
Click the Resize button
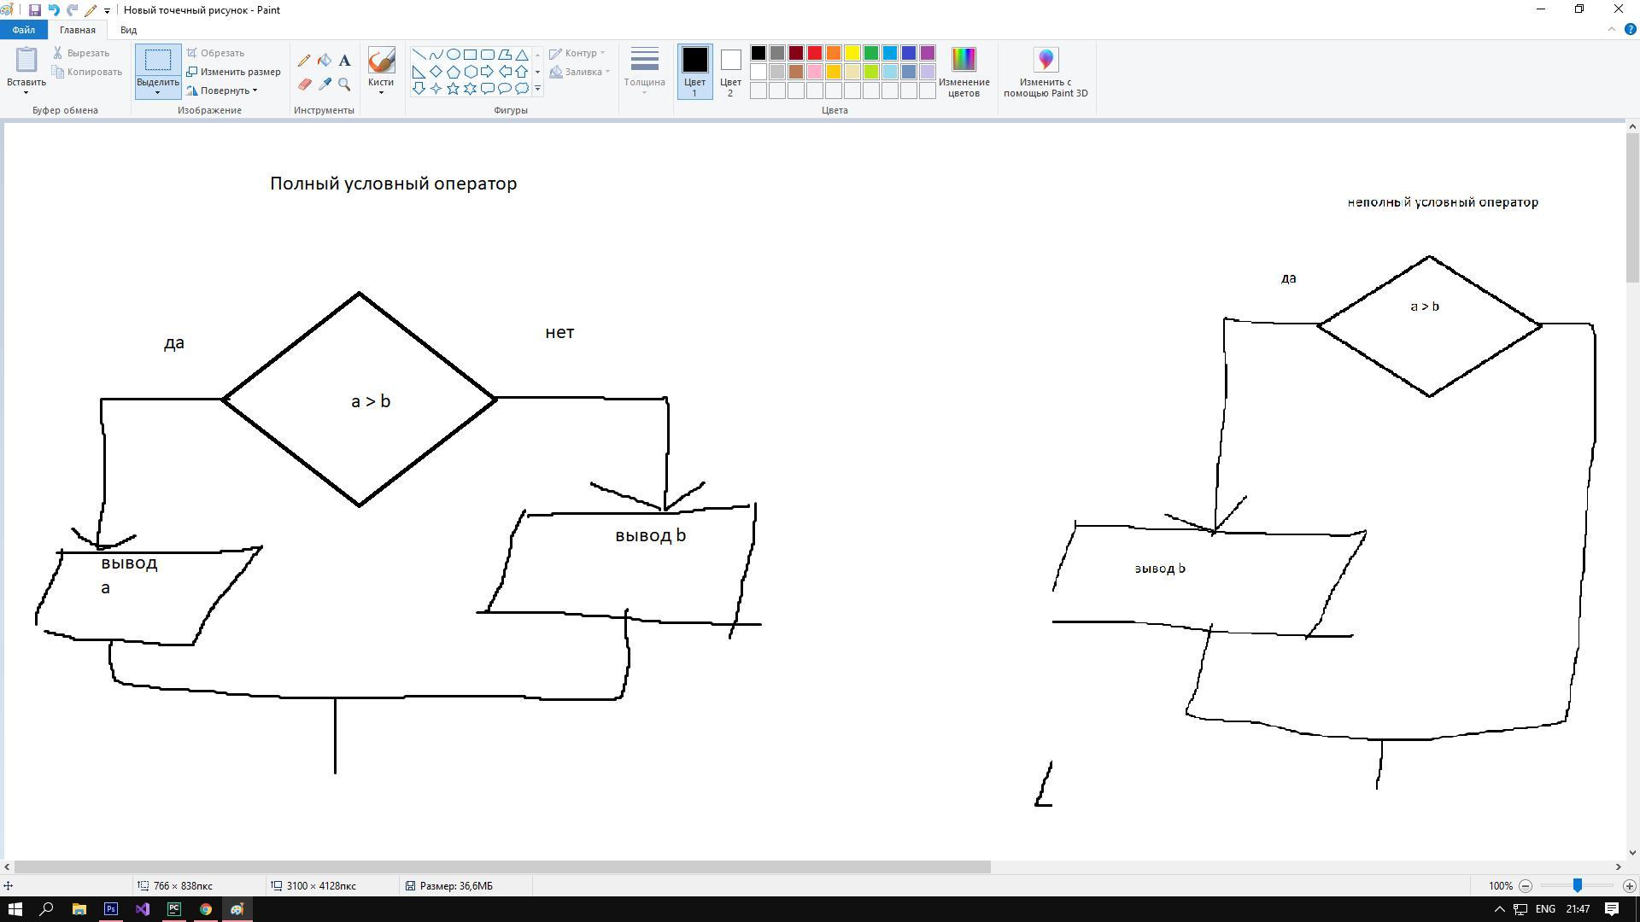click(233, 72)
